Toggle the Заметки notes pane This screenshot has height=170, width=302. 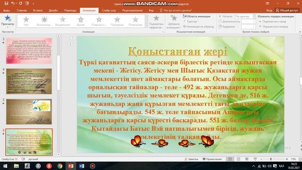click(x=191, y=159)
